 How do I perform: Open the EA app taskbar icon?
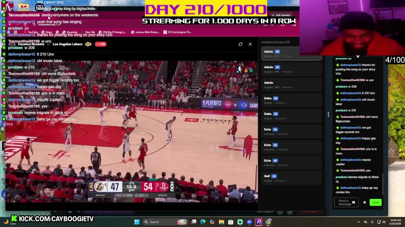249,222
